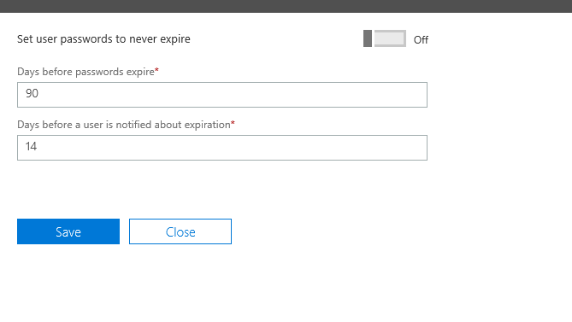572x322 pixels.
Task: Click the Days before passwords expire label
Action: click(86, 72)
